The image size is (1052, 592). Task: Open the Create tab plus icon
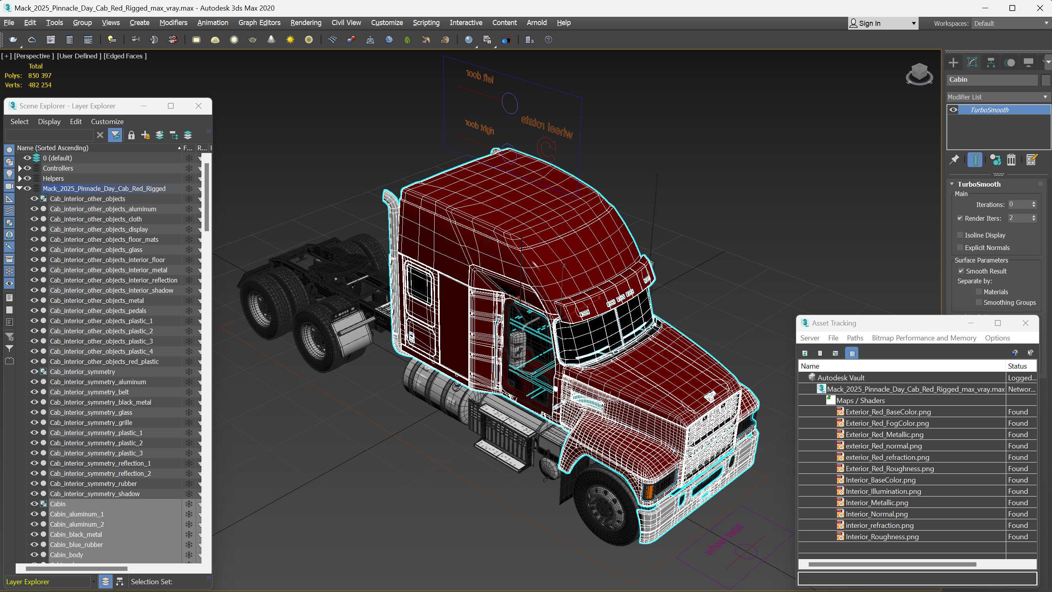pos(953,63)
